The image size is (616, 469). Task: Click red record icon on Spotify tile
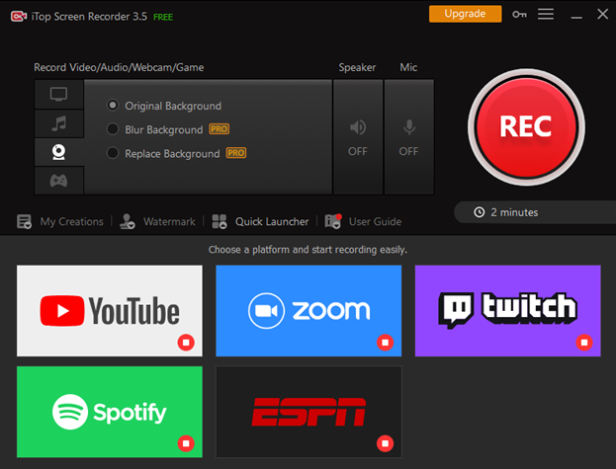point(186,443)
